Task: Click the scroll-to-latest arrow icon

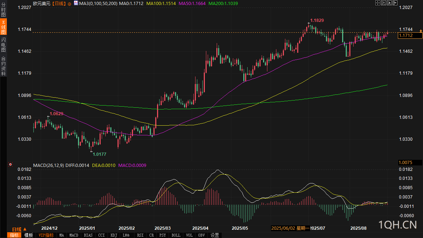Action: pyautogui.click(x=395, y=3)
